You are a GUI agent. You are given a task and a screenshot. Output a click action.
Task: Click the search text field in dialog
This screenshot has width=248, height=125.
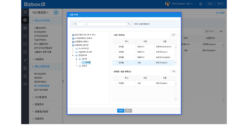[107, 24]
